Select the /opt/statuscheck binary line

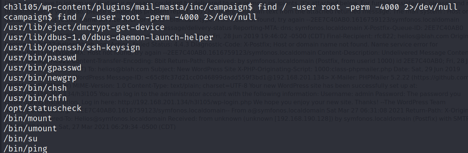(41, 108)
